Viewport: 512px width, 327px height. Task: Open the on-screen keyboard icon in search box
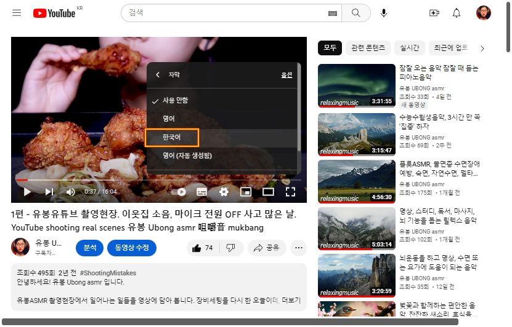[x=333, y=14]
